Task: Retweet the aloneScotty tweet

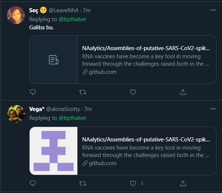Action: [83, 183]
